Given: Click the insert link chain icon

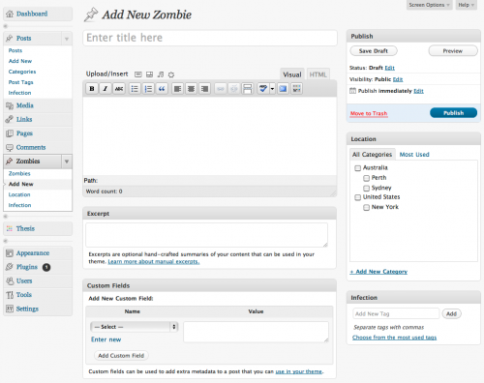Looking at the screenshot, I should coord(221,89).
